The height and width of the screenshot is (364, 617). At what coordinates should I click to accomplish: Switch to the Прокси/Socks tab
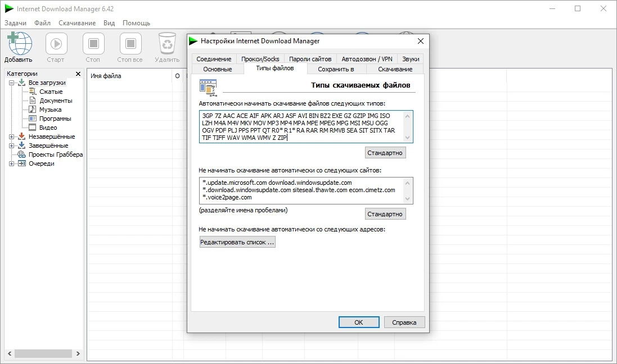point(260,59)
